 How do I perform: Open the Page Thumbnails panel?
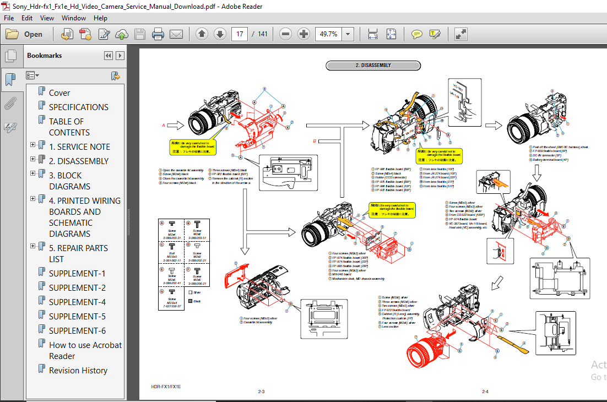click(x=11, y=56)
